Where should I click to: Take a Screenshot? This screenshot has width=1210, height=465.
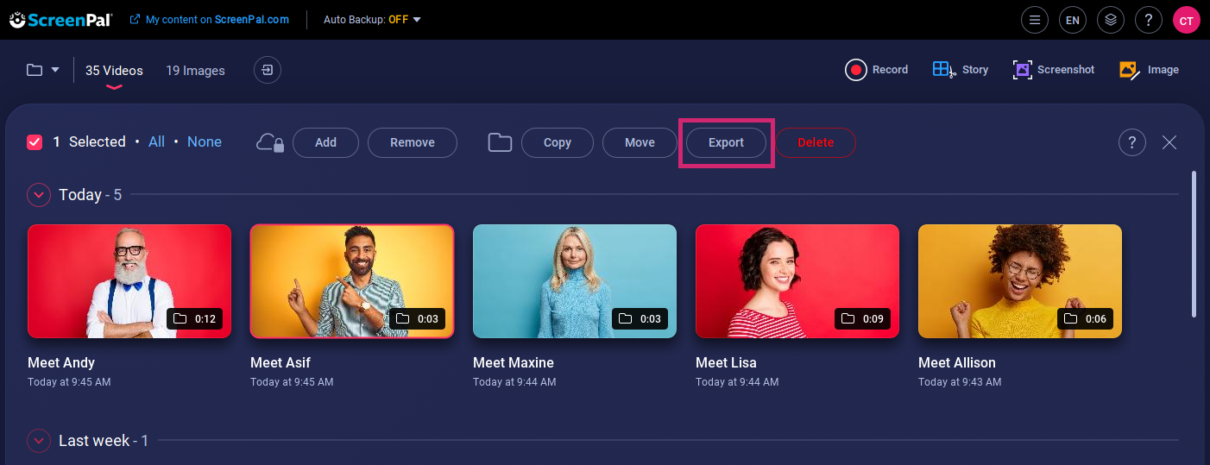pyautogui.click(x=1053, y=70)
